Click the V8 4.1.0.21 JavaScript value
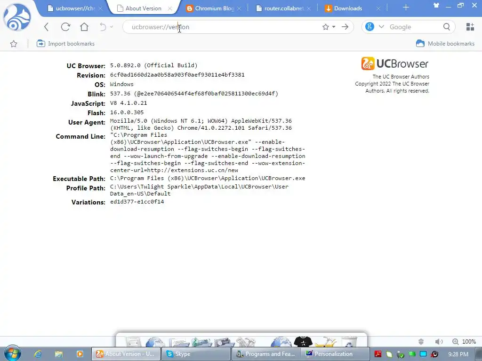Screen dimensions: 482x361 pyautogui.click(x=129, y=103)
